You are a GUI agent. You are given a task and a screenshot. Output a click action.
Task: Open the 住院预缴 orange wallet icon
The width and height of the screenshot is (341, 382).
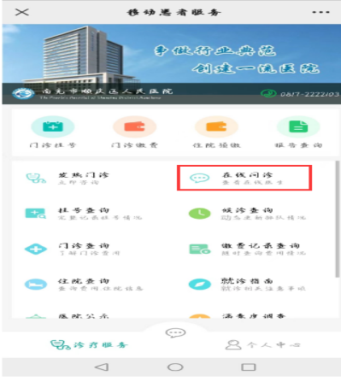(216, 126)
